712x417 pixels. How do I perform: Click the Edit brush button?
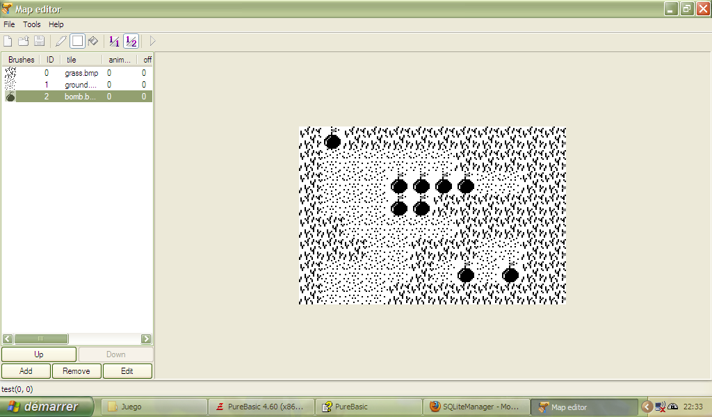click(x=127, y=371)
